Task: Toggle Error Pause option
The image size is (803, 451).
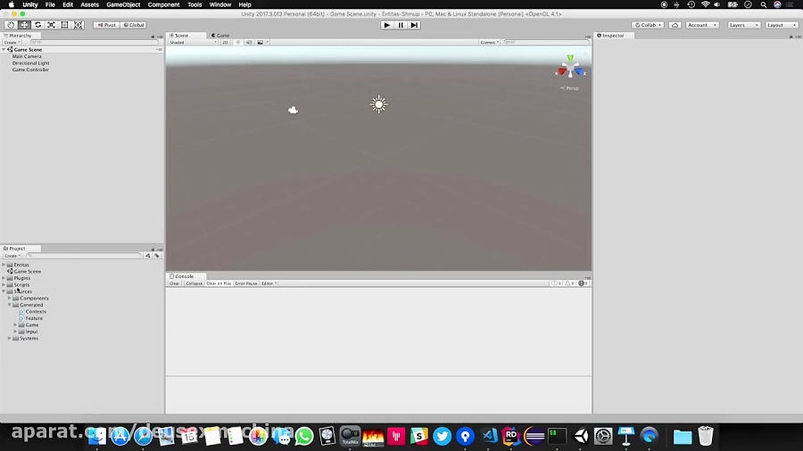Action: coord(246,283)
